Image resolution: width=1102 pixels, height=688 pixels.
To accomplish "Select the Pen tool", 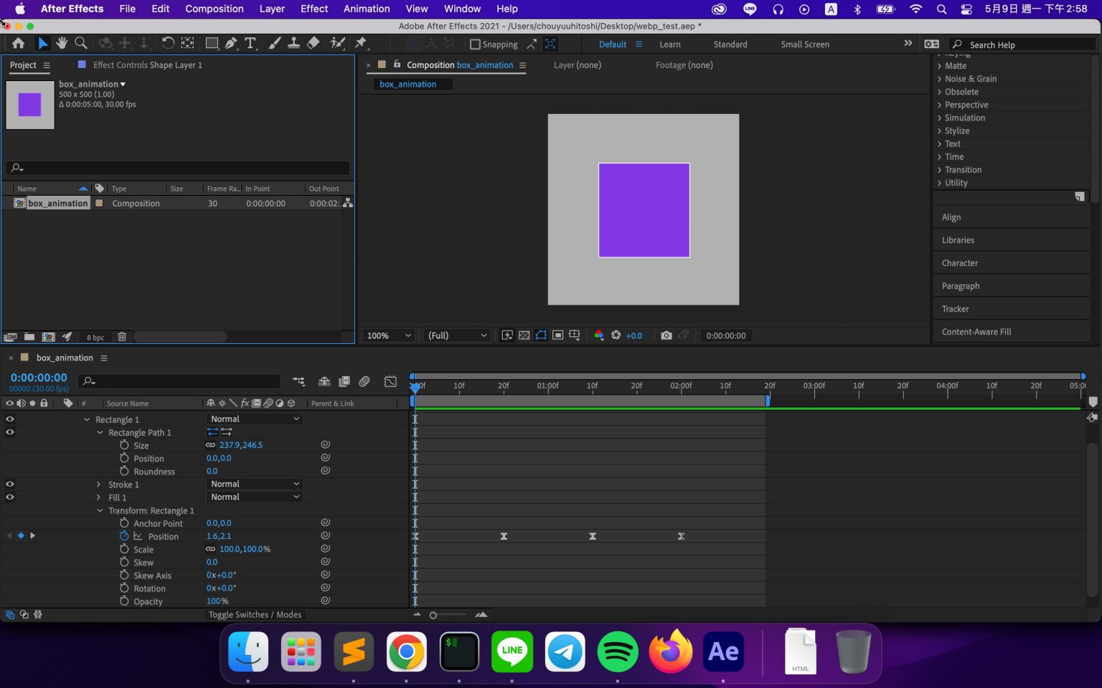I will pos(231,44).
